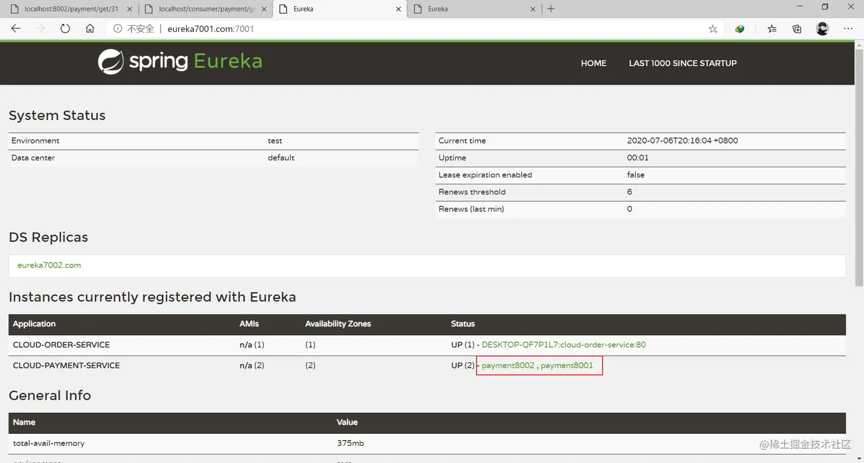Select the CLOUD-PAYMENT-SERVICE application cell
864x463 pixels.
click(66, 365)
